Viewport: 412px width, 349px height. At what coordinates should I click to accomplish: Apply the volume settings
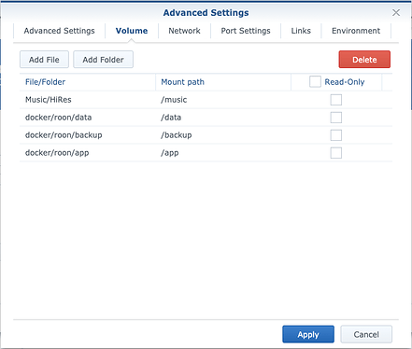(308, 334)
